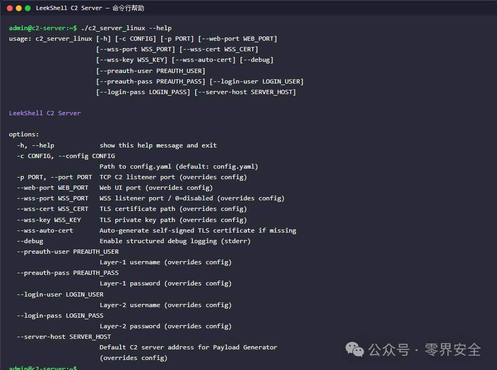Viewport: 497px width, 370px height.
Task: Click '--server-host SERVER_HOST' option row
Action: [x=64, y=337]
